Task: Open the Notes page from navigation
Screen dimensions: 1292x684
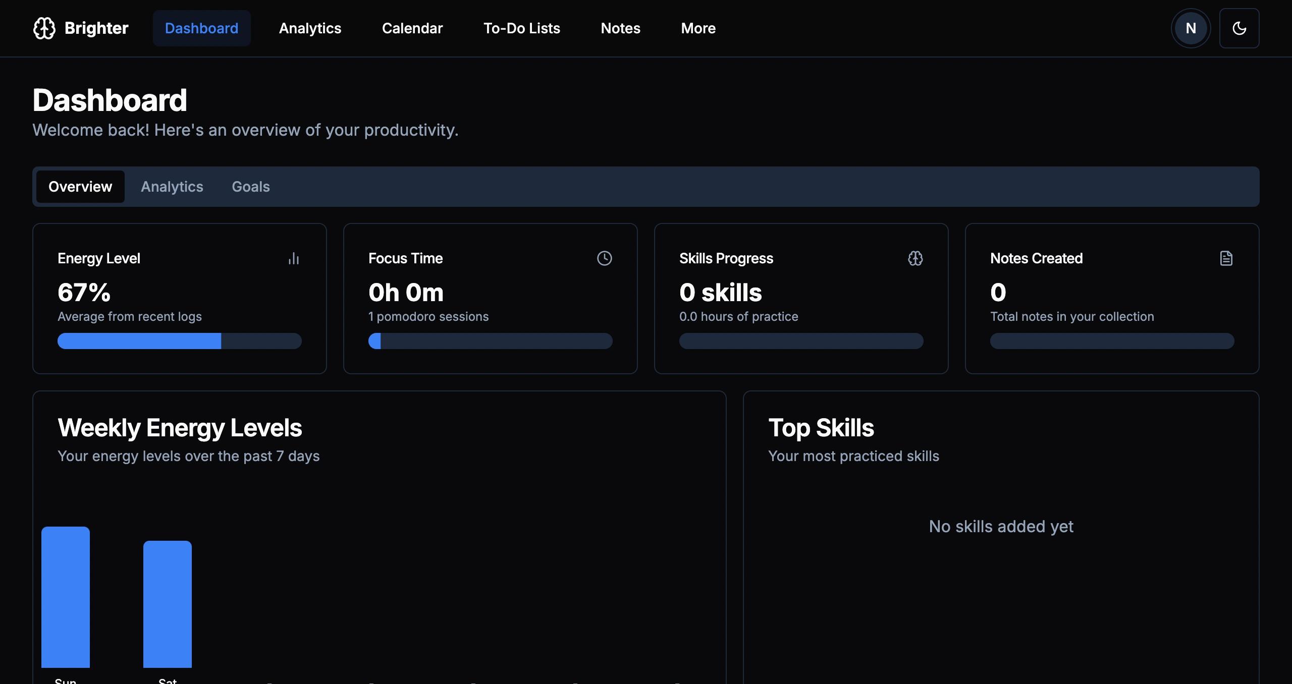Action: click(x=621, y=28)
